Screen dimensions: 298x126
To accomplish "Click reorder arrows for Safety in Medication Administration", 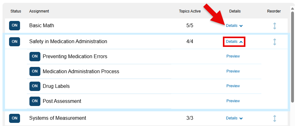I will tap(275, 42).
